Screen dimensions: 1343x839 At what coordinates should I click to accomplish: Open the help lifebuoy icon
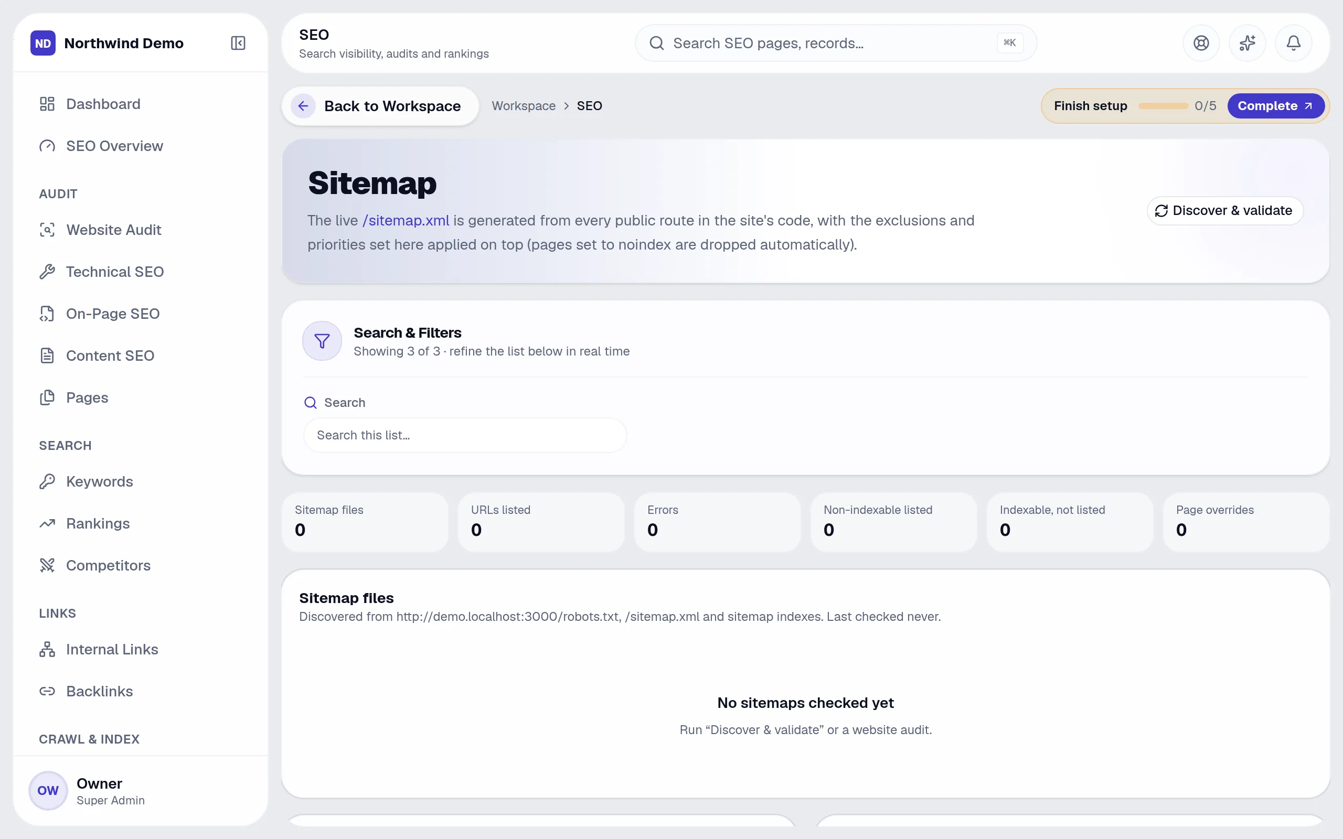1201,44
